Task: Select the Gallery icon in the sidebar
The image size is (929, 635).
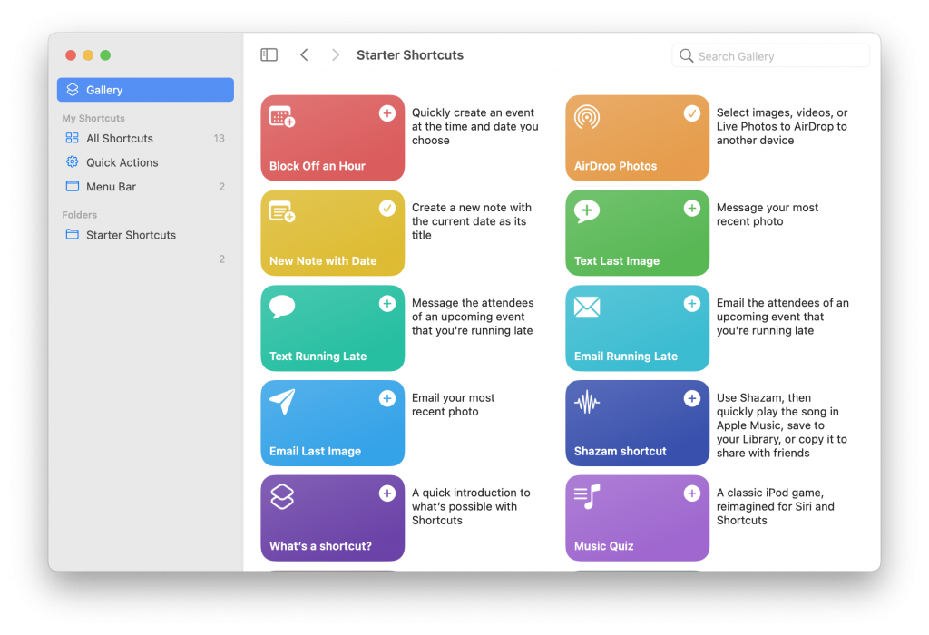Action: point(73,89)
